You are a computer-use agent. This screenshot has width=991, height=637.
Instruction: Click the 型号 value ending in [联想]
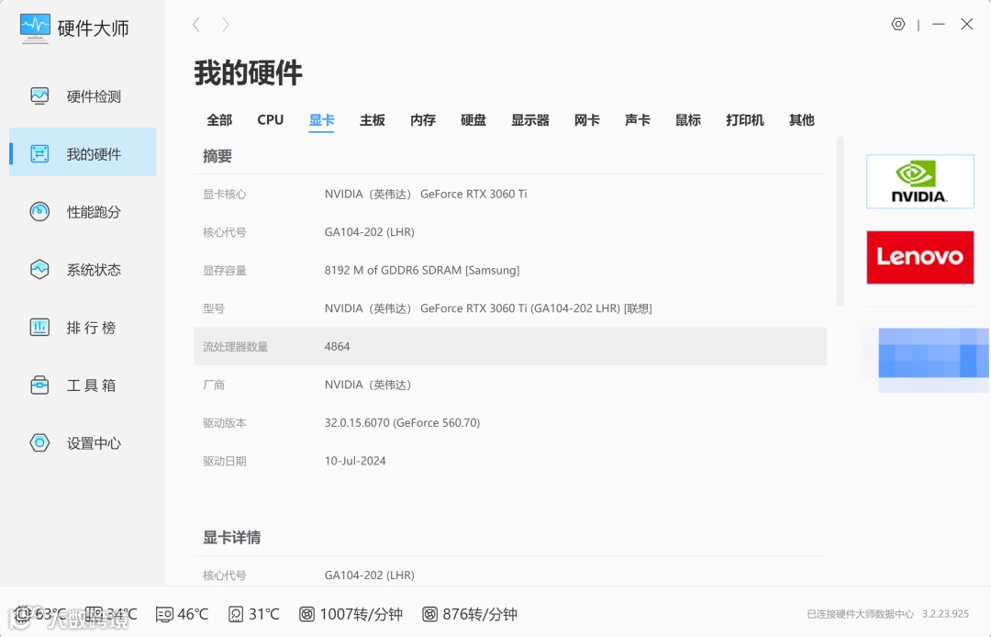coord(488,308)
